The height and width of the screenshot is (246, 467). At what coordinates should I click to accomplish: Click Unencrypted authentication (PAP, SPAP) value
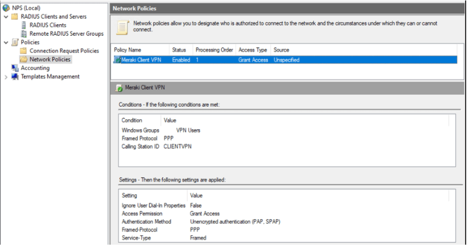235,222
